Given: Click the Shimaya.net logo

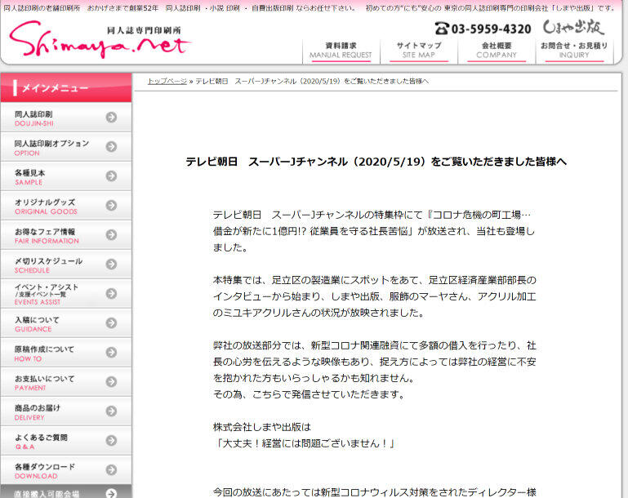Looking at the screenshot, I should (x=100, y=40).
